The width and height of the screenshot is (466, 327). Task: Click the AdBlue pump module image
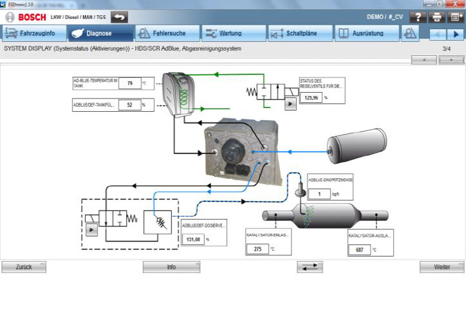pyautogui.click(x=242, y=152)
